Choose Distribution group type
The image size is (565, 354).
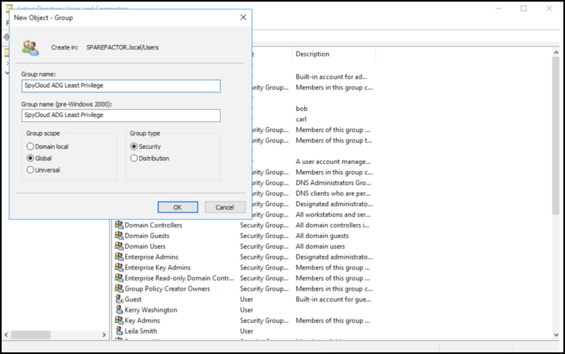pyautogui.click(x=134, y=158)
